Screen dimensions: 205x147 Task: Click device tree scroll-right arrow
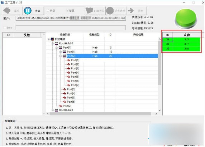156,114
